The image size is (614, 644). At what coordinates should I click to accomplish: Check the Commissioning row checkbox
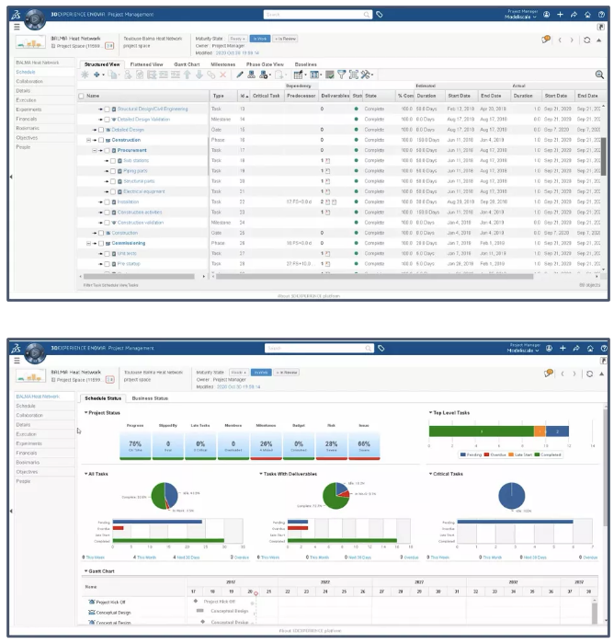point(101,244)
